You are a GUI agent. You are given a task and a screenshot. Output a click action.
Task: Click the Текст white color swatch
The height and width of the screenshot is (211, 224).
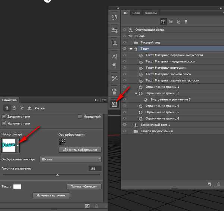point(17,186)
